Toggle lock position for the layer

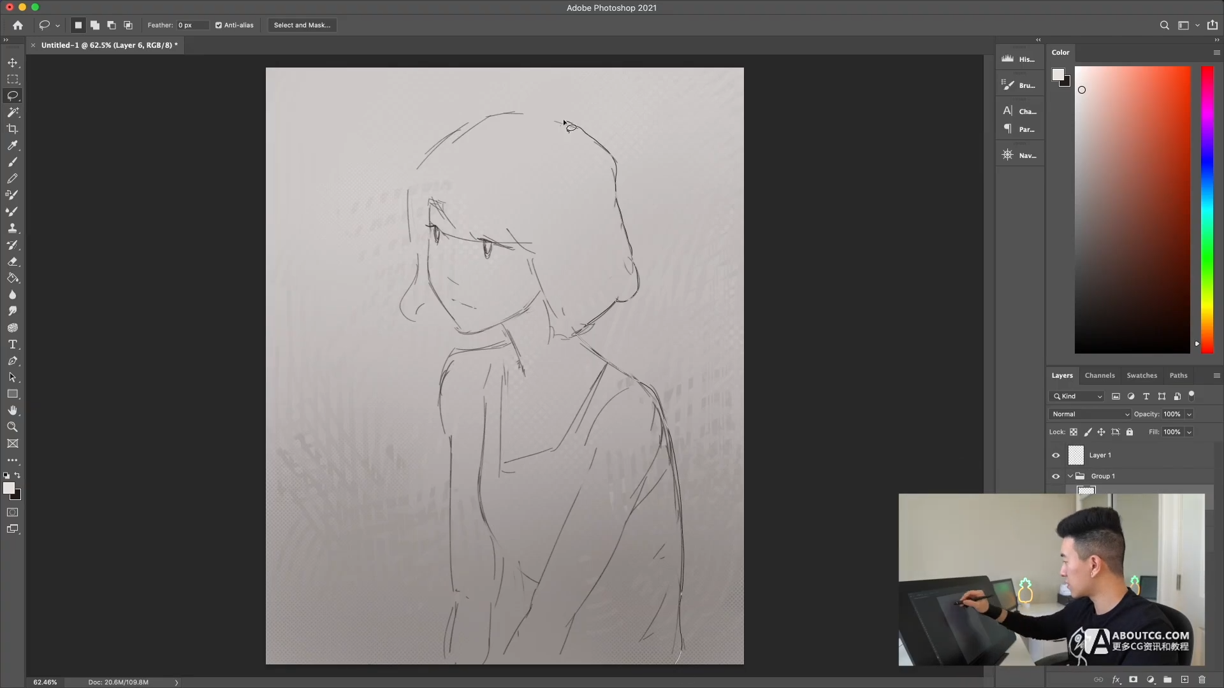1101,432
